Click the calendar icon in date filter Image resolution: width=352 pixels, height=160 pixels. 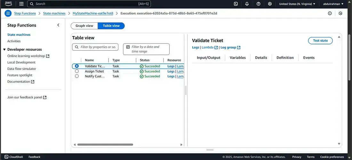click(128, 47)
